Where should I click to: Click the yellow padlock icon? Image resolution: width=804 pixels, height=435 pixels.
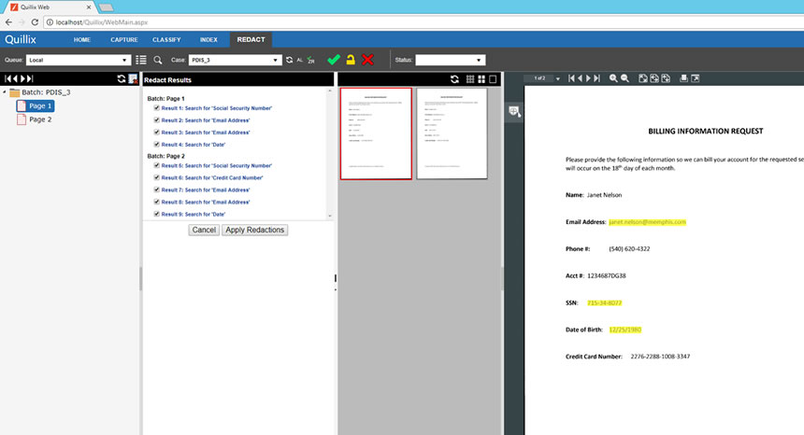tap(351, 60)
